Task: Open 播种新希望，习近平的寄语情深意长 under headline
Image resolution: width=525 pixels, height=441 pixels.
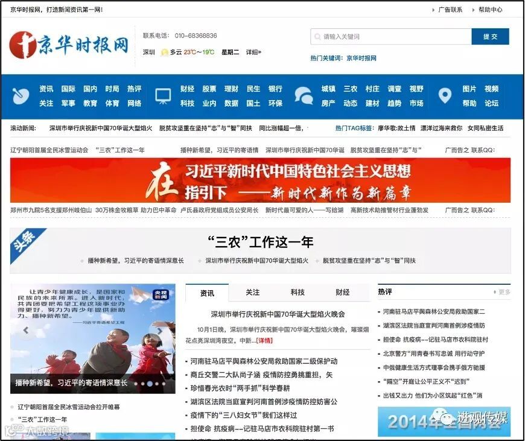Action: pos(136,261)
